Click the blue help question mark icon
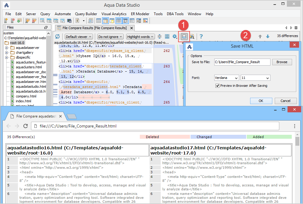303x204 pixels. [201, 37]
